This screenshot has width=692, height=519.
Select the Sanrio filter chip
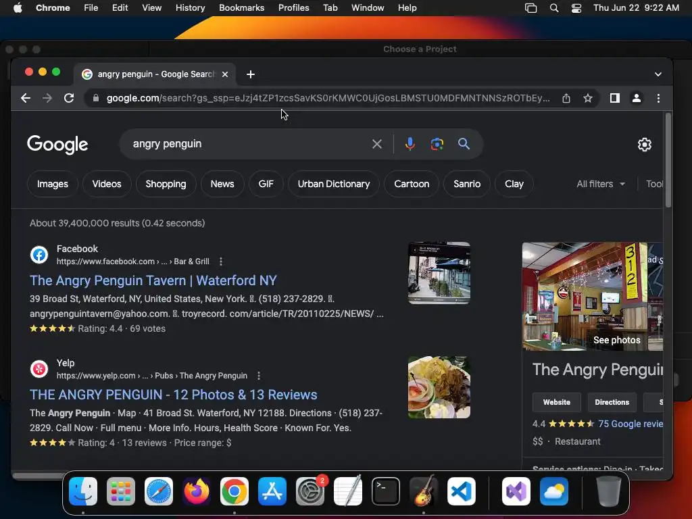click(467, 184)
